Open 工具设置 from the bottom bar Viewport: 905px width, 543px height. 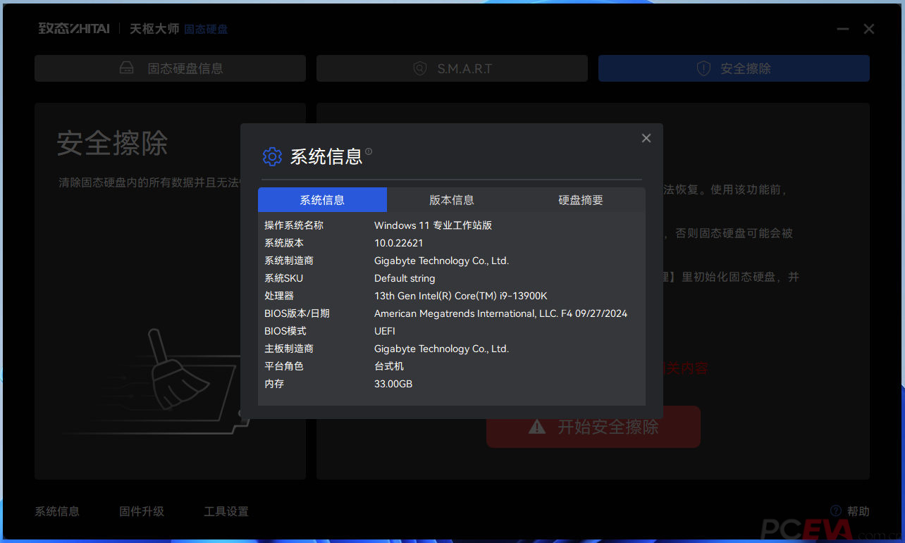(x=226, y=511)
